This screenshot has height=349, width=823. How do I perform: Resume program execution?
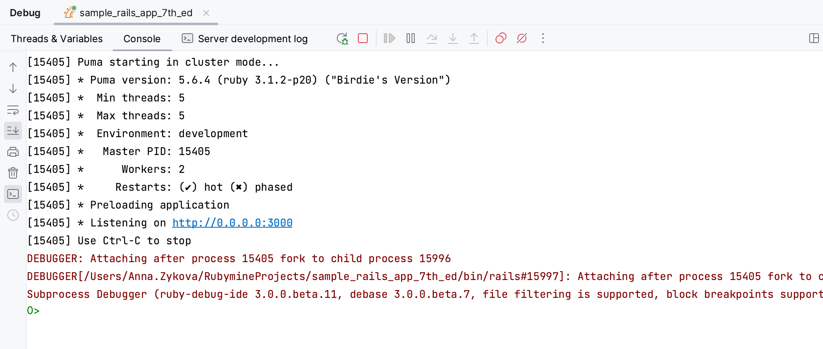[390, 39]
